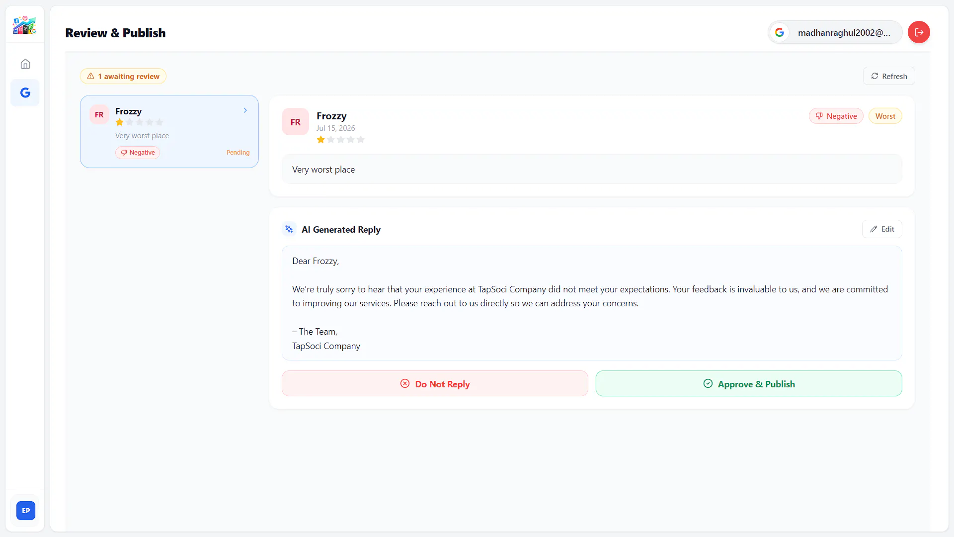This screenshot has height=537, width=954.
Task: Click the 'Very worst place' review text box
Action: pos(592,170)
